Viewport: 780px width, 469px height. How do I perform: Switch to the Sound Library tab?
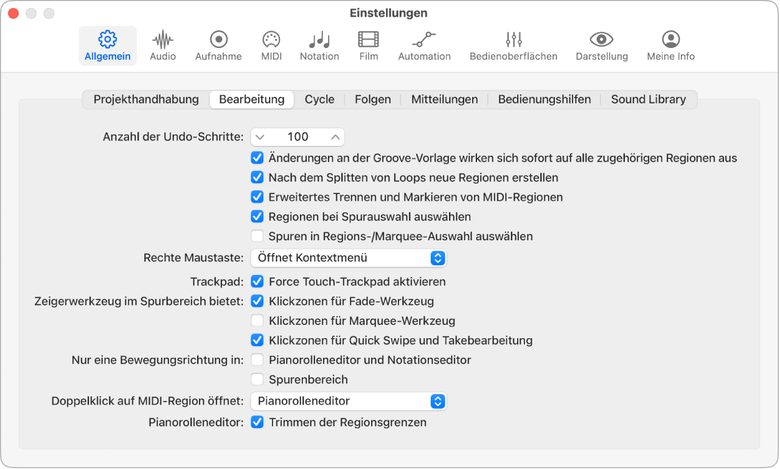[x=648, y=99]
